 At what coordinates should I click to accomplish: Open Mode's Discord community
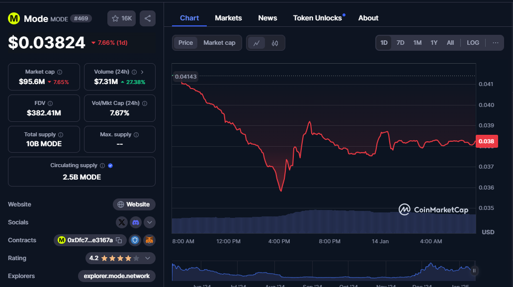point(135,222)
